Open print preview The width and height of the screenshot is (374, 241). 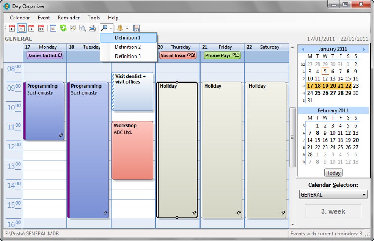82,28
